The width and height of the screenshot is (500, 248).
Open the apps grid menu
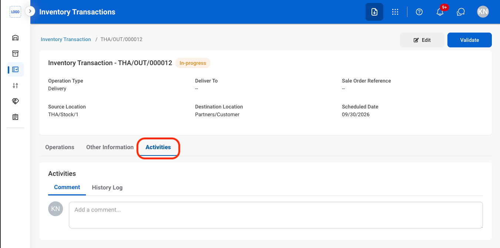(395, 12)
